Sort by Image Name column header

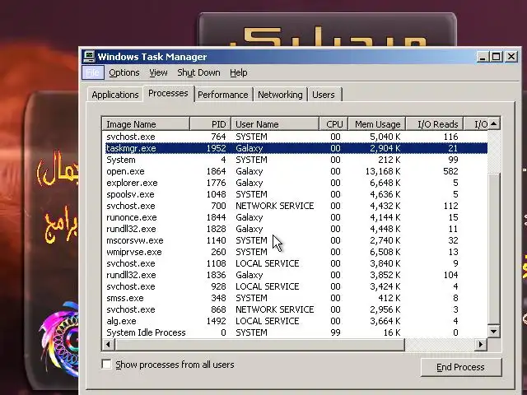pyautogui.click(x=146, y=124)
